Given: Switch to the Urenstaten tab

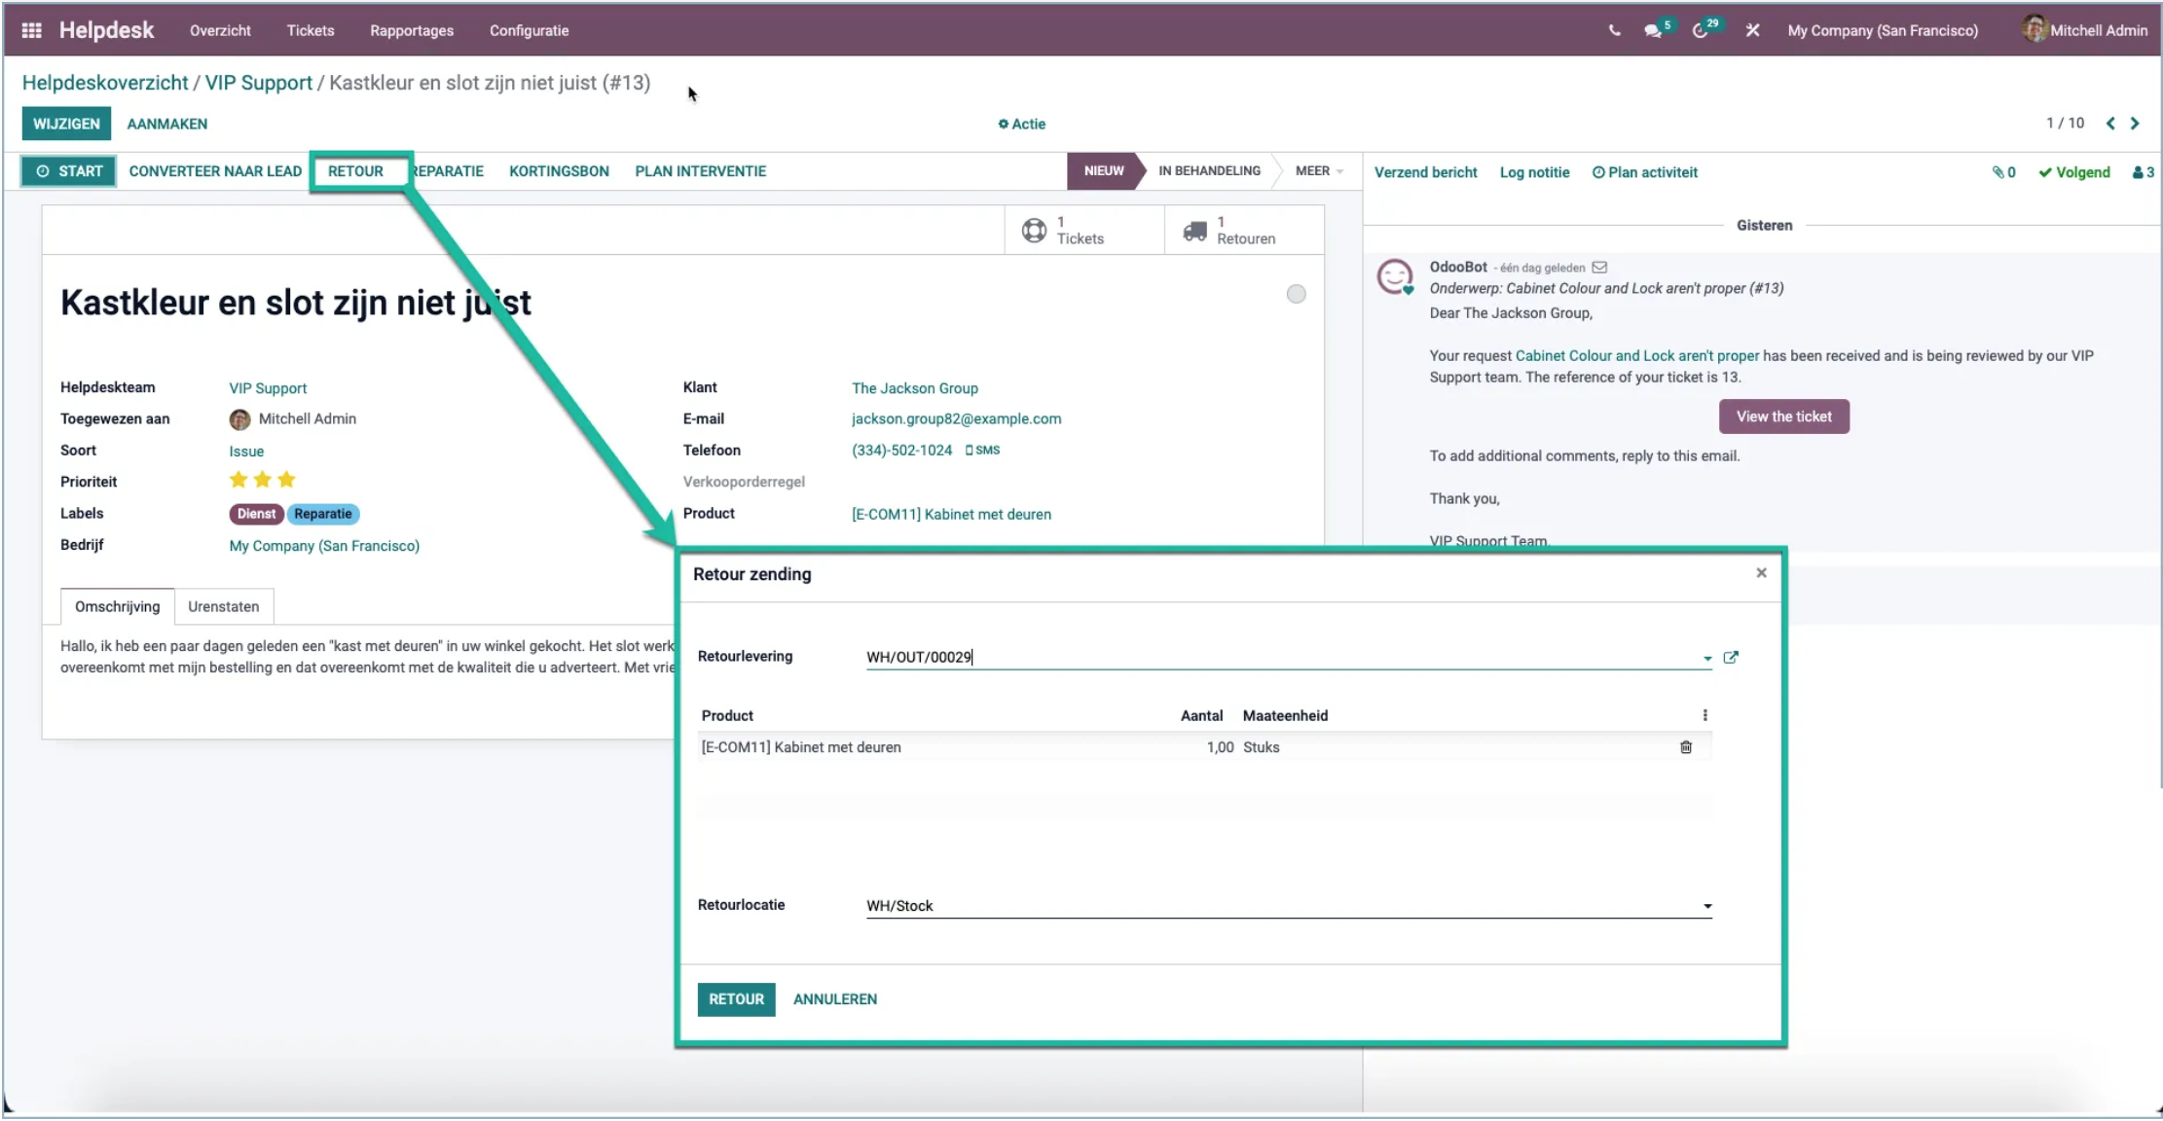Looking at the screenshot, I should click(224, 605).
